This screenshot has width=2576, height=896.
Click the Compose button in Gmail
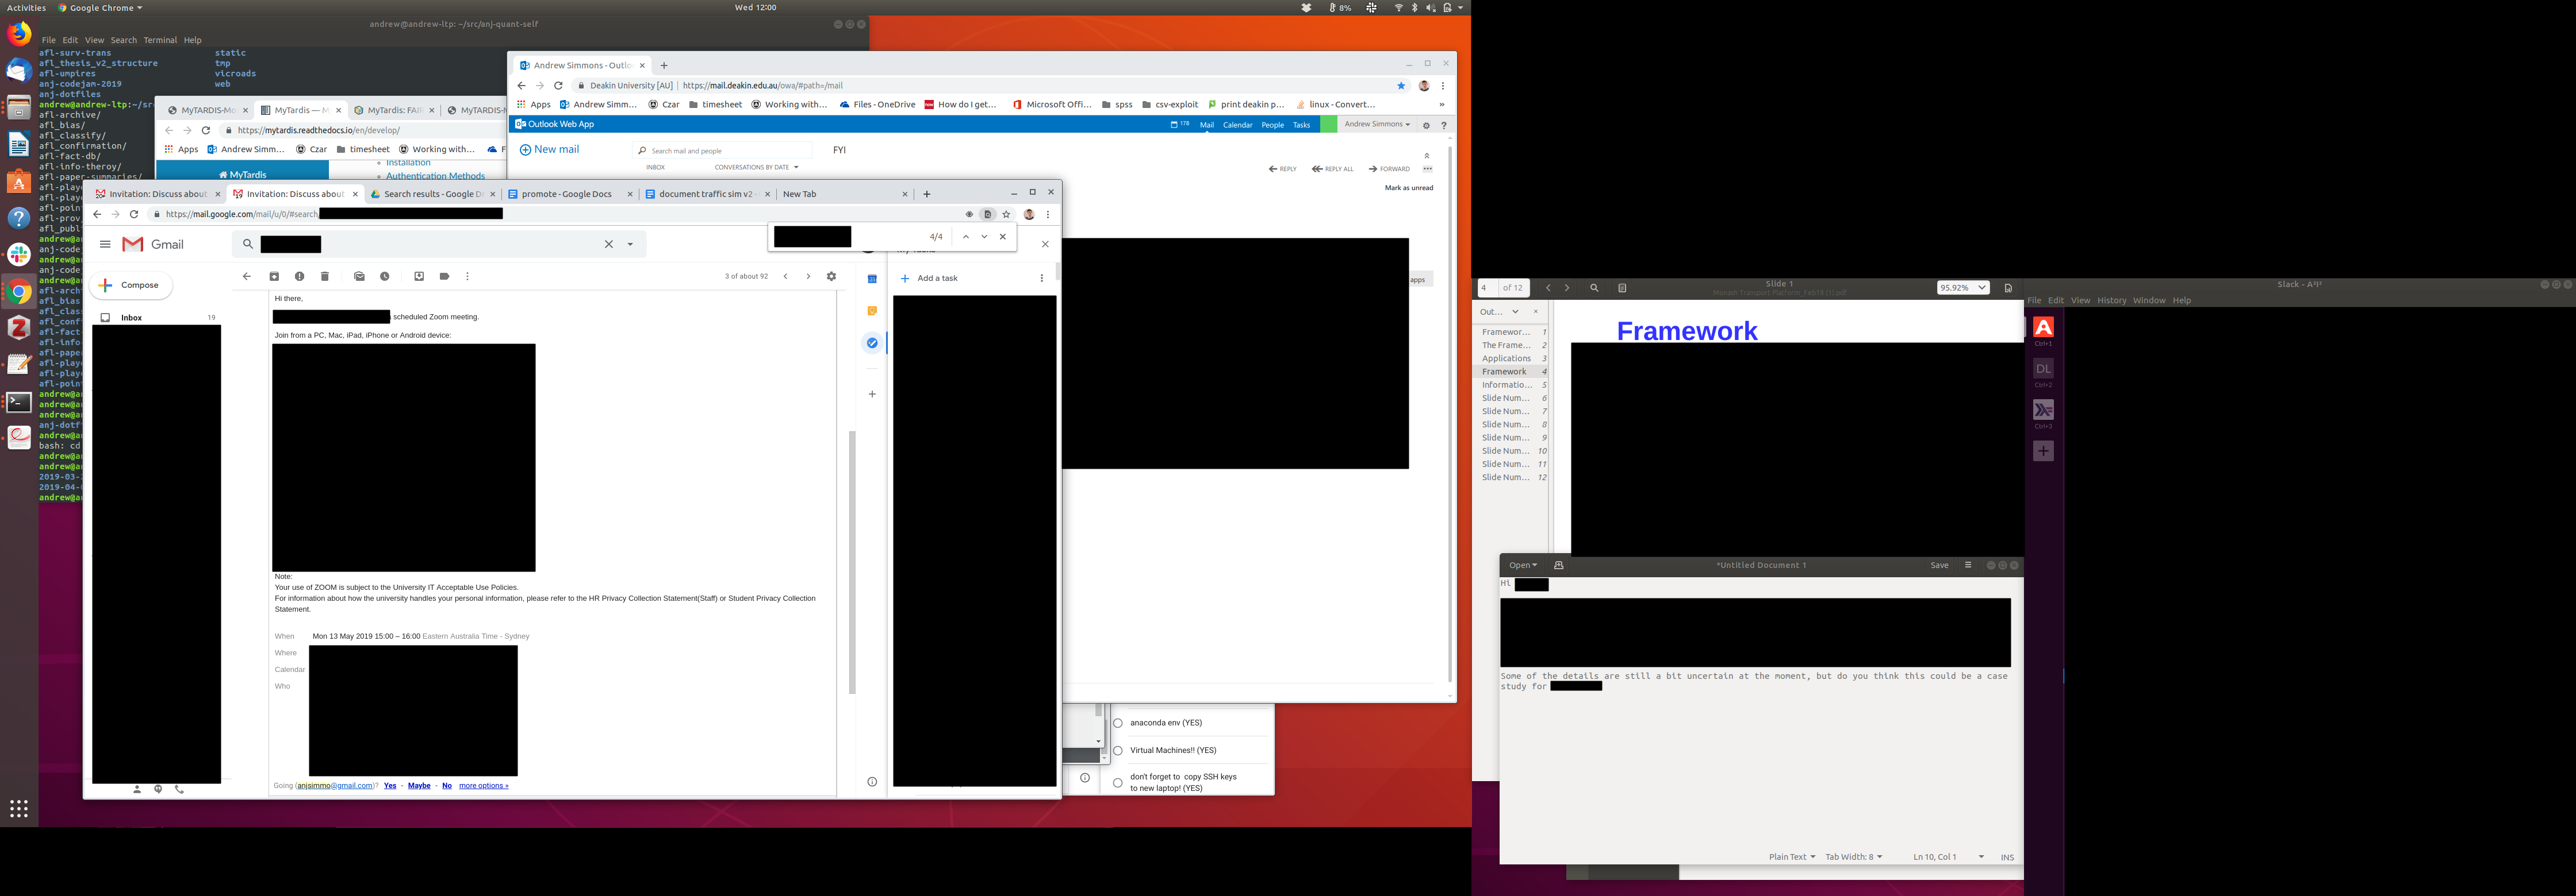coord(131,285)
